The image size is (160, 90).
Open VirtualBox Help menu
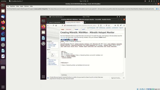coord(31,6)
